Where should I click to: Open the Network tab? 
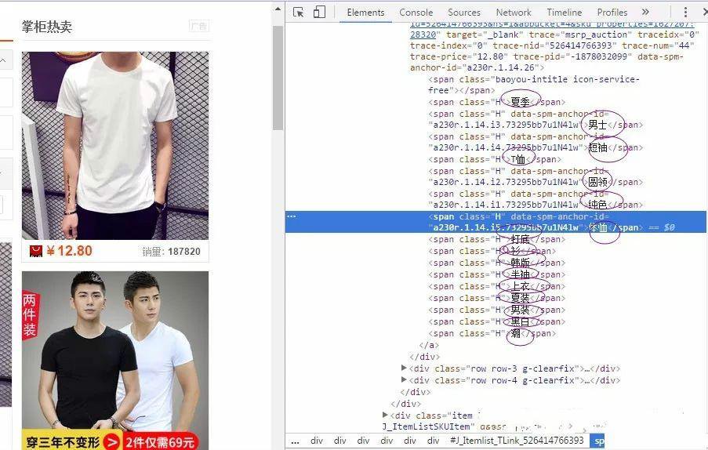[x=514, y=13]
